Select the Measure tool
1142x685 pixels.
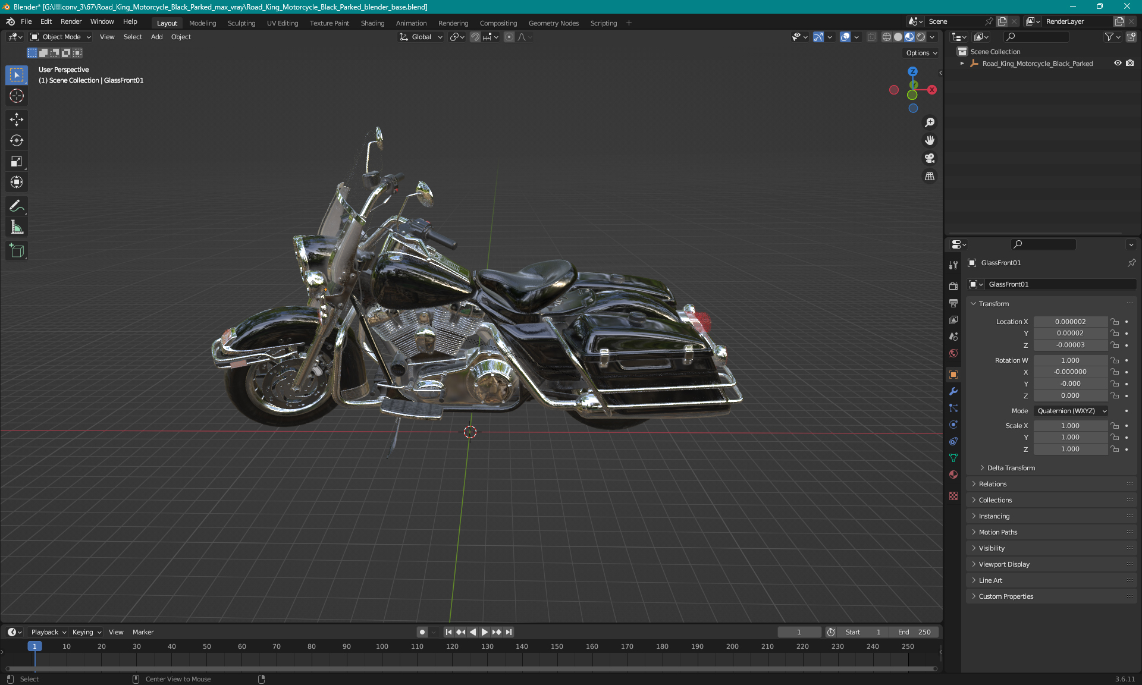click(17, 227)
